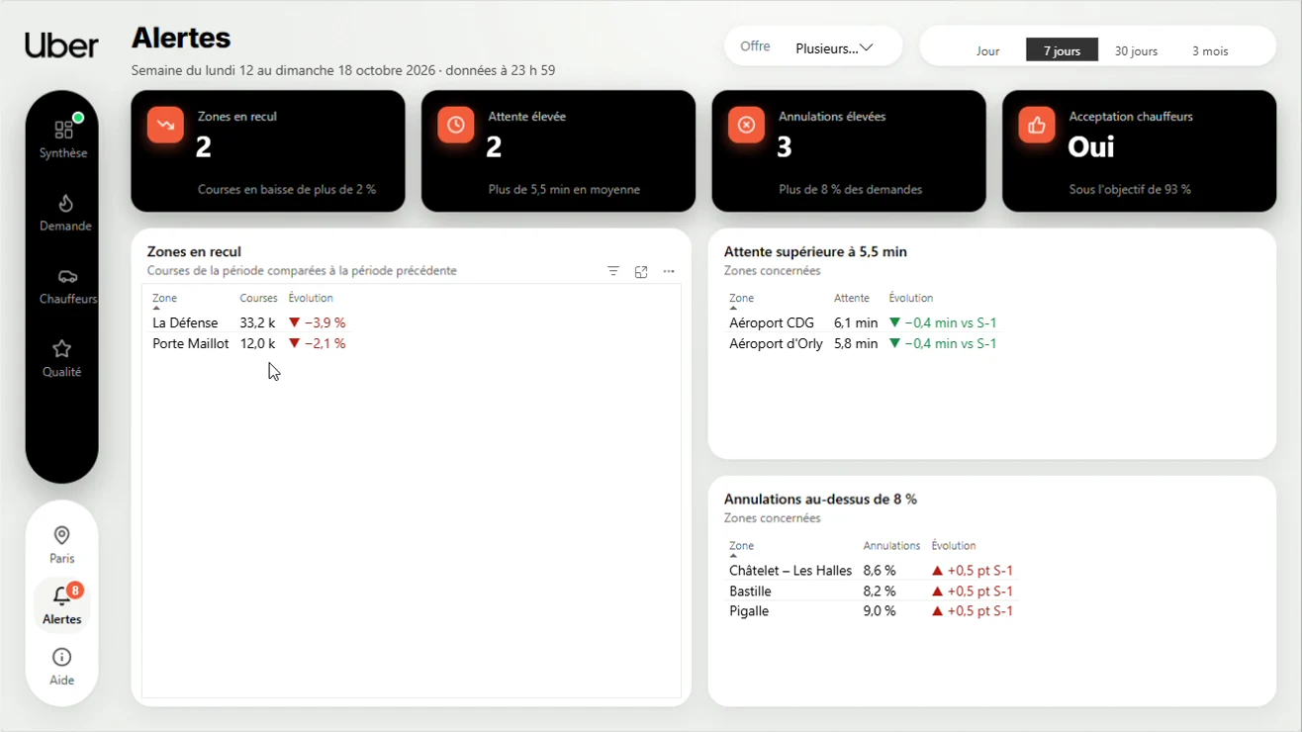Viewport: 1302px width, 732px height.
Task: Select the Qualité star icon
Action: point(62,349)
